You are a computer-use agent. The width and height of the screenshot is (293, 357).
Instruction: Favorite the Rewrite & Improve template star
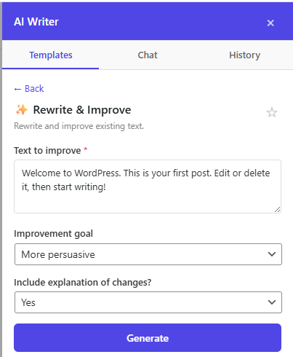(x=272, y=112)
